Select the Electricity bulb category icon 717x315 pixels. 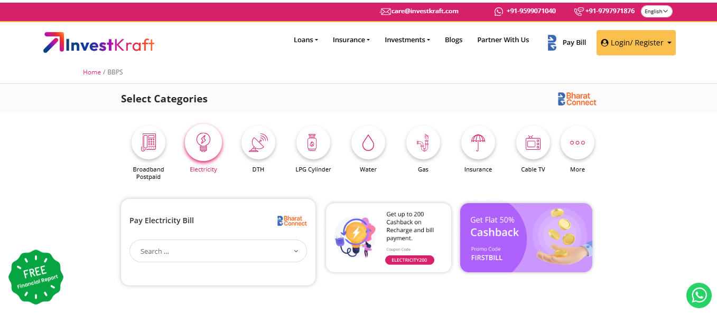(203, 142)
